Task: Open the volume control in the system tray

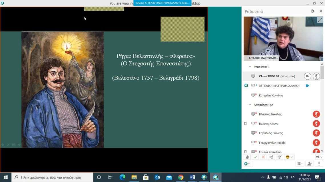Action: point(286,177)
